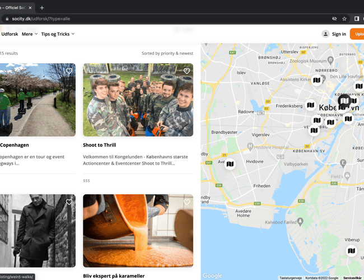
Task: Open the map marker near Viberup
Action: (x=352, y=251)
